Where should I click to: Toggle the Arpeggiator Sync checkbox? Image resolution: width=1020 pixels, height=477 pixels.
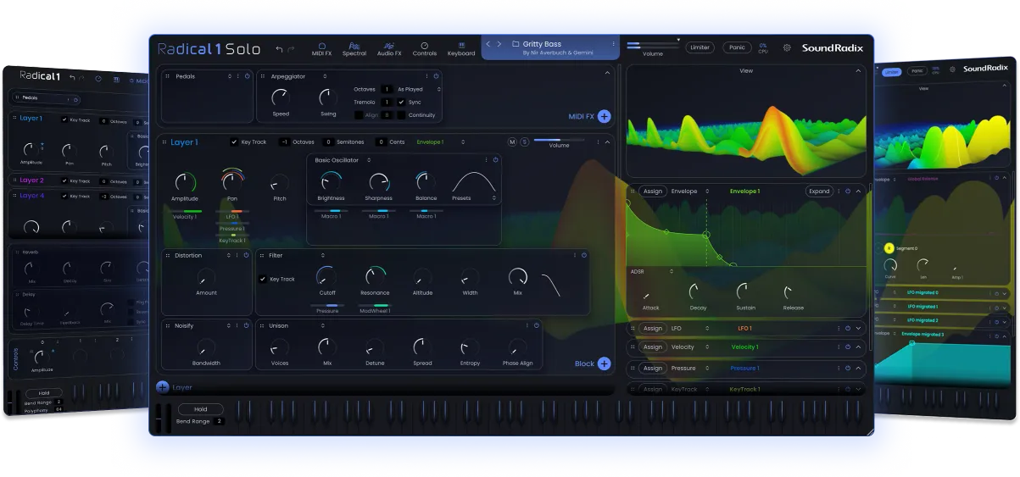click(402, 102)
